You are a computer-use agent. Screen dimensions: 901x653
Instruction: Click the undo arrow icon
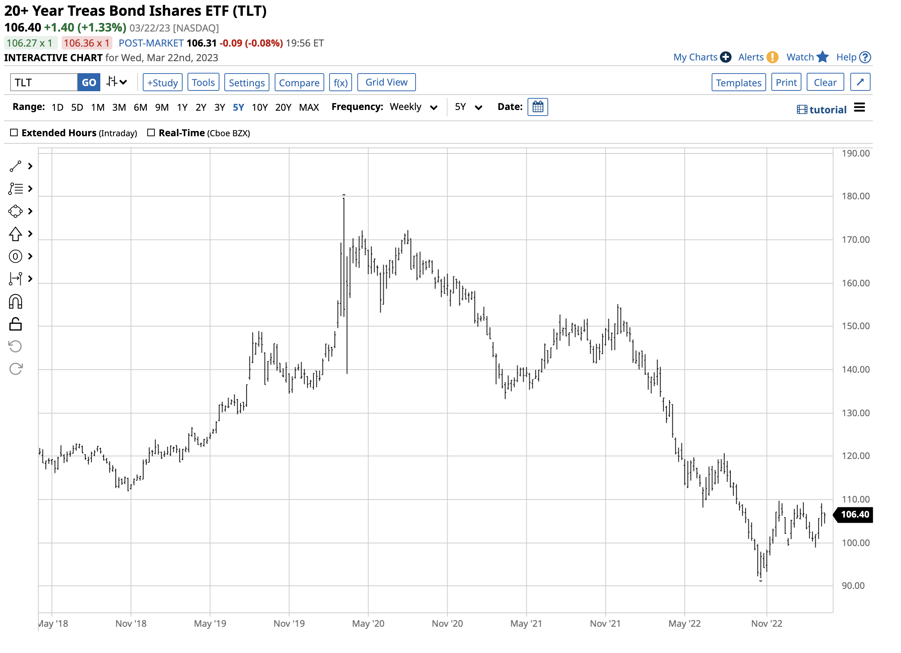coord(15,347)
